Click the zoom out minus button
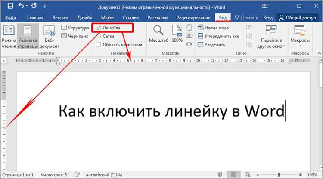Screen dimensions: 323x179 tap(258, 175)
